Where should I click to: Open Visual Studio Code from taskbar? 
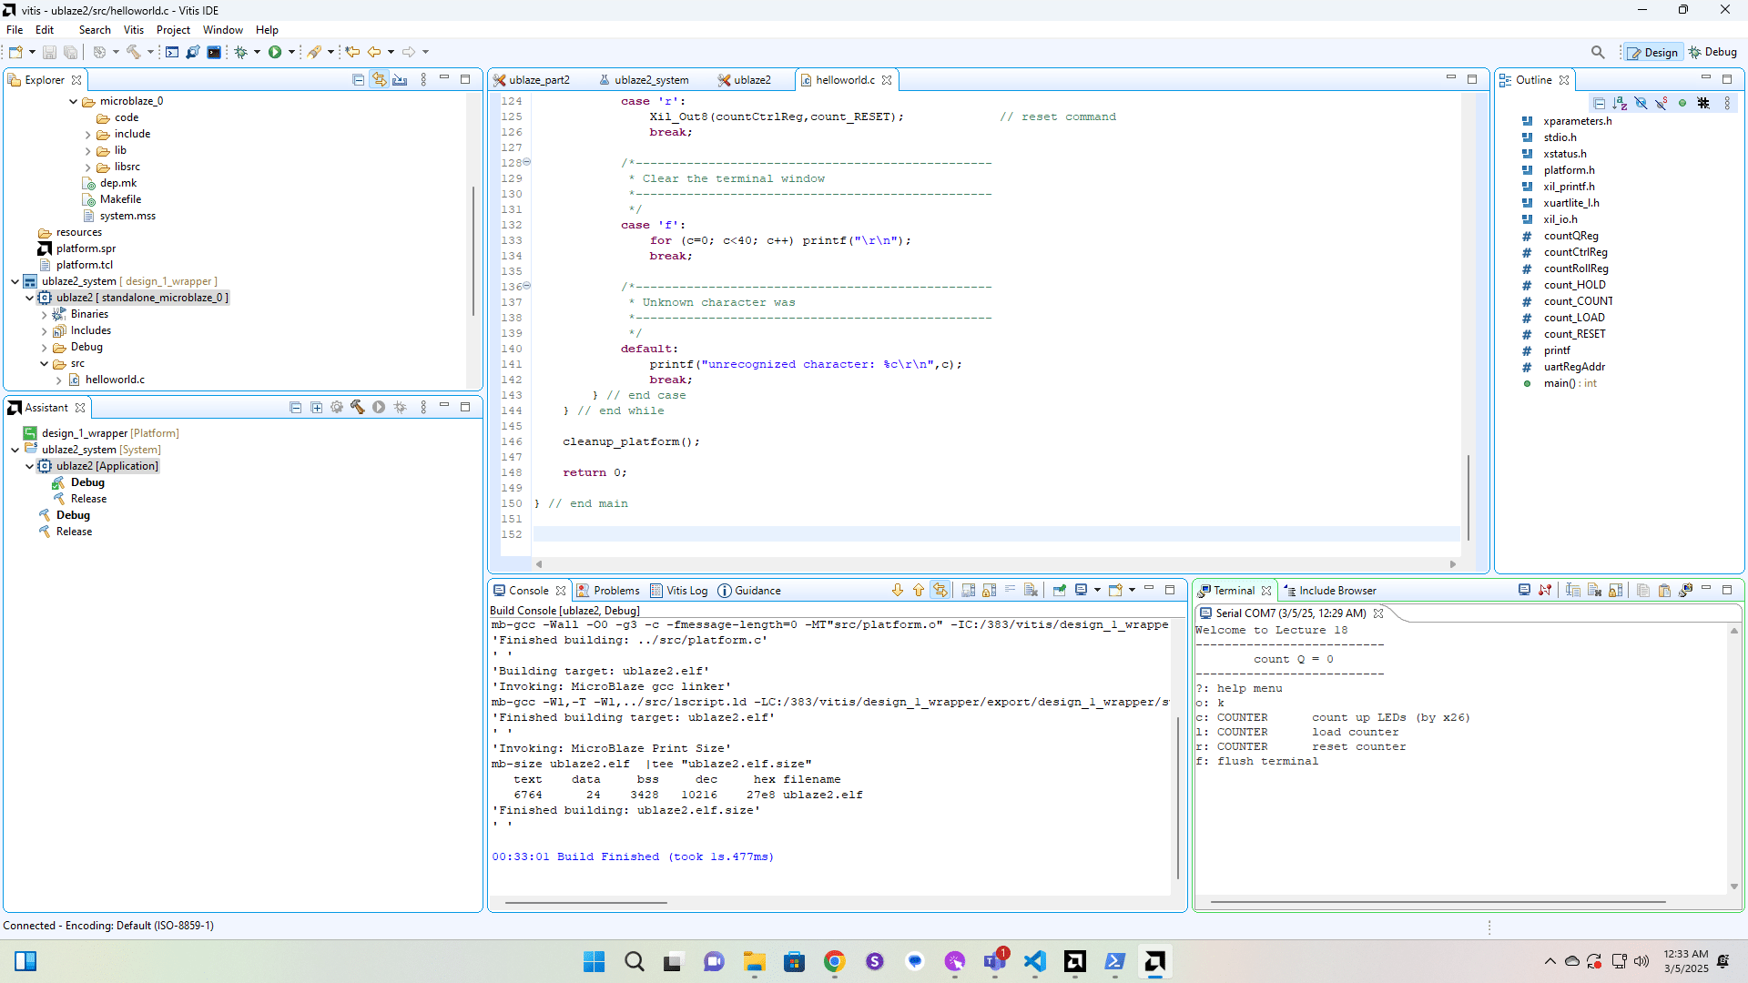(1034, 961)
